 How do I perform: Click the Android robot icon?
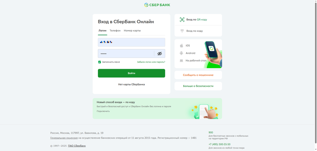coord(181,53)
